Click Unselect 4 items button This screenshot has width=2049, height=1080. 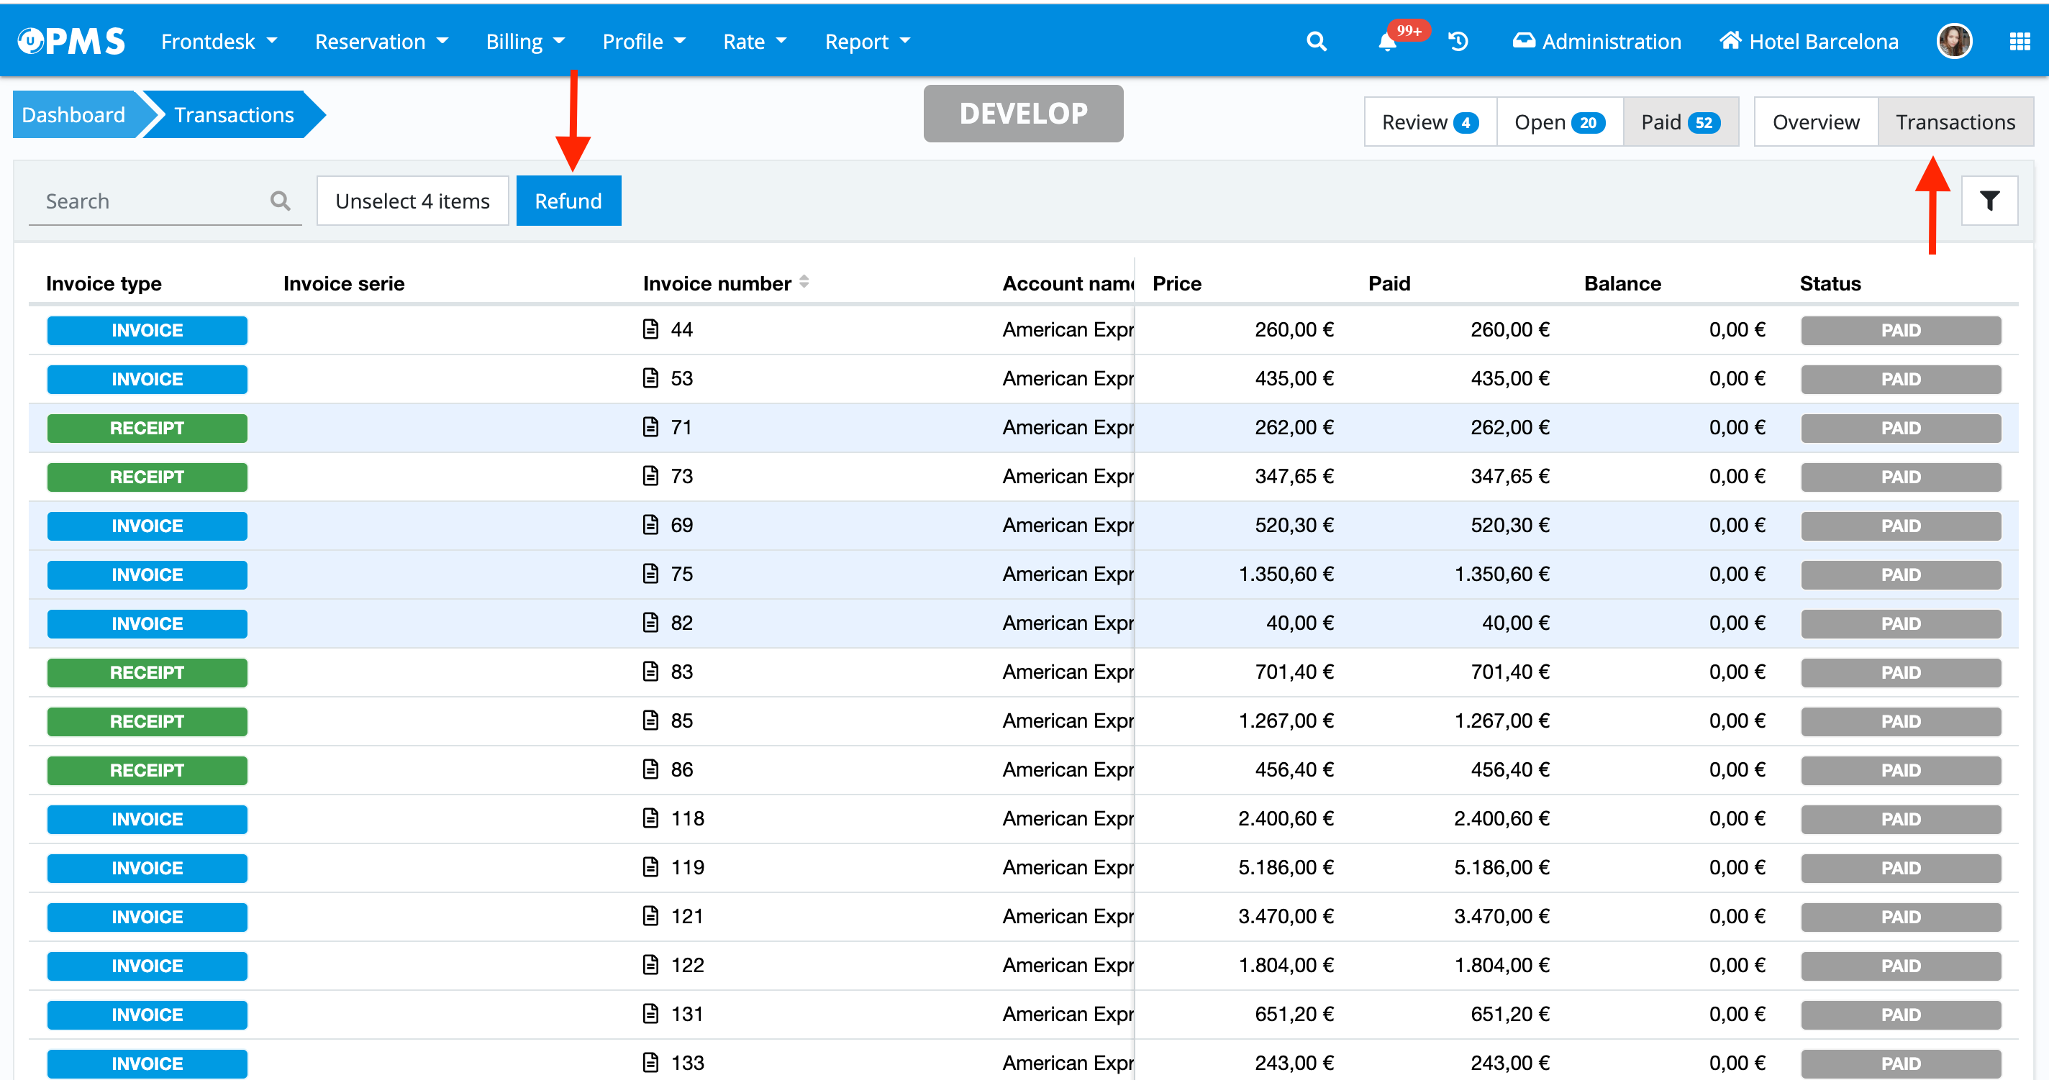(x=412, y=201)
